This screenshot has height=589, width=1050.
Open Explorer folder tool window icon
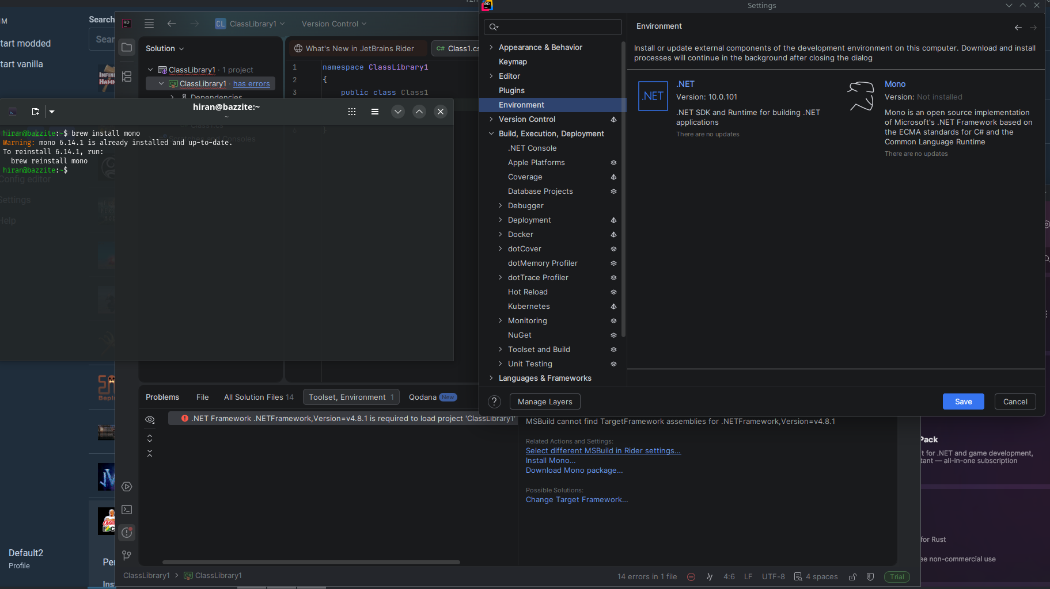tap(127, 48)
